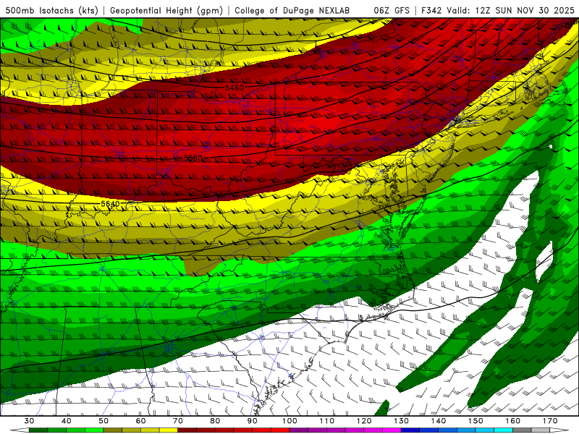Pick the dark gray swatch starting at 160

coord(522,431)
